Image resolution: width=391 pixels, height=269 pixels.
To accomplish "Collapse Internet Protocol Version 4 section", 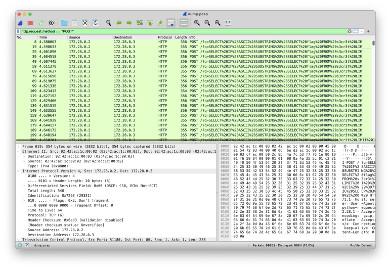I will [x=19, y=171].
